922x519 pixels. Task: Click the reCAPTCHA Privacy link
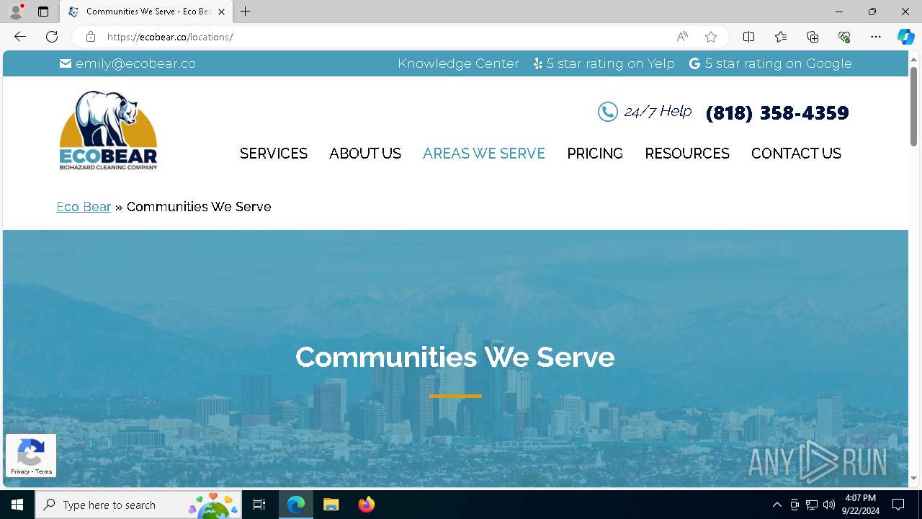click(20, 471)
